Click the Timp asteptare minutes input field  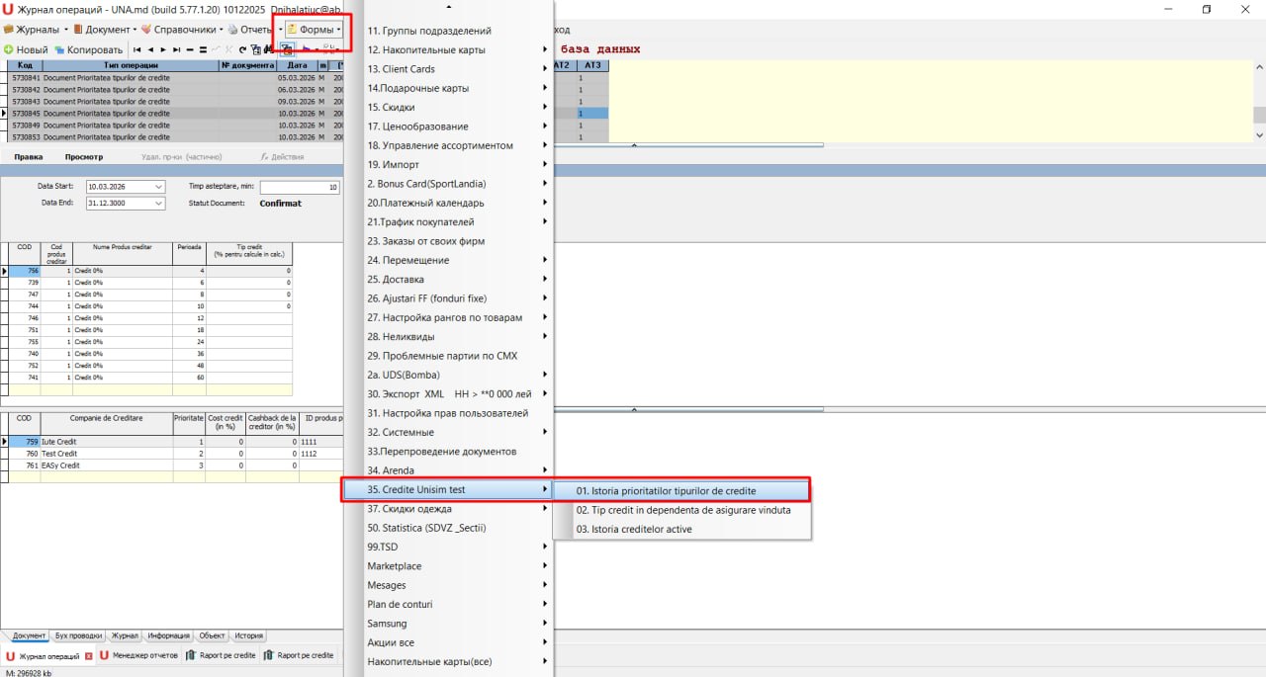click(300, 187)
